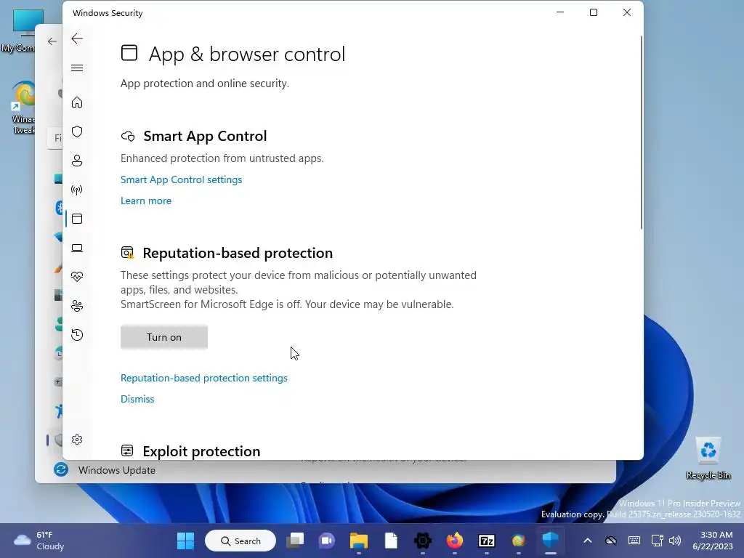Screen dimensions: 744x558
Task: Open Windows Security settings gear icon
Action: (x=77, y=440)
